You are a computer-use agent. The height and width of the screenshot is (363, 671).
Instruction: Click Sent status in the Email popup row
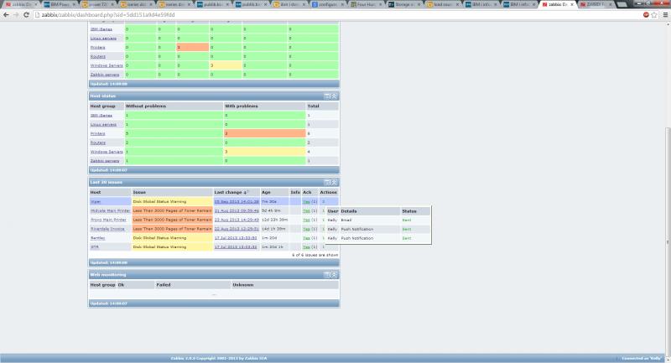(x=407, y=220)
